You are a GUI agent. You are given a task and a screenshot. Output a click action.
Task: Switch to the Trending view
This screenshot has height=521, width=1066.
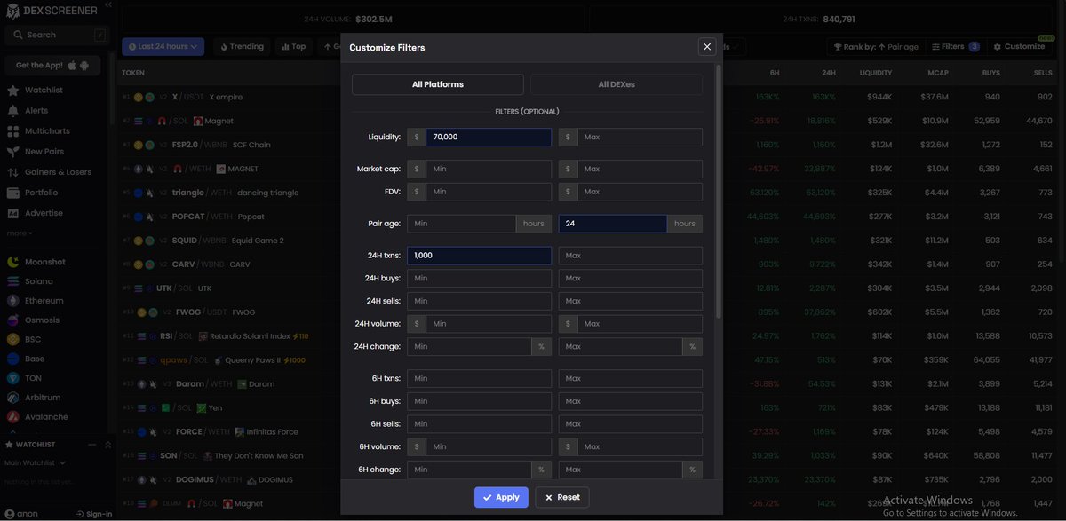tap(241, 45)
